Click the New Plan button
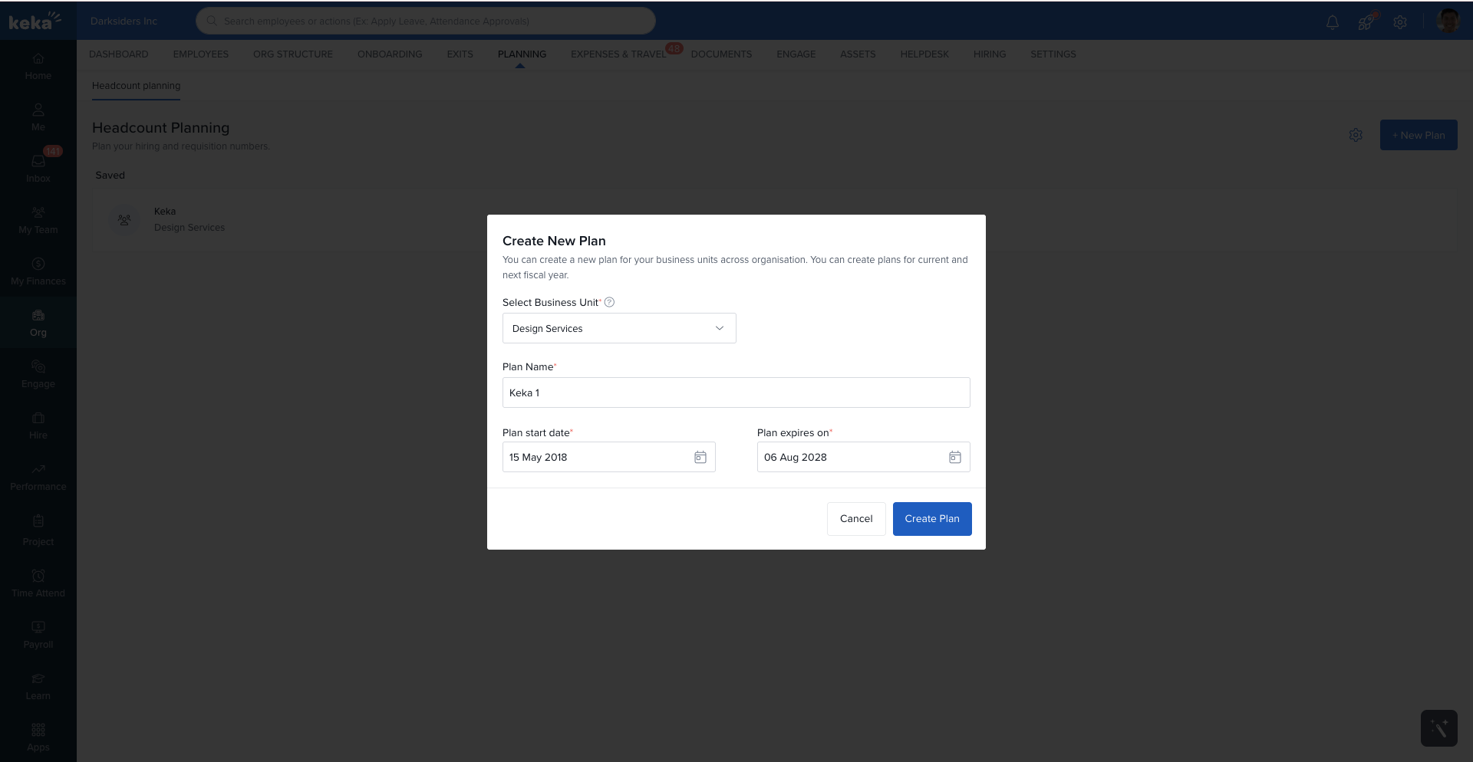This screenshot has width=1473, height=762. [x=1418, y=135]
